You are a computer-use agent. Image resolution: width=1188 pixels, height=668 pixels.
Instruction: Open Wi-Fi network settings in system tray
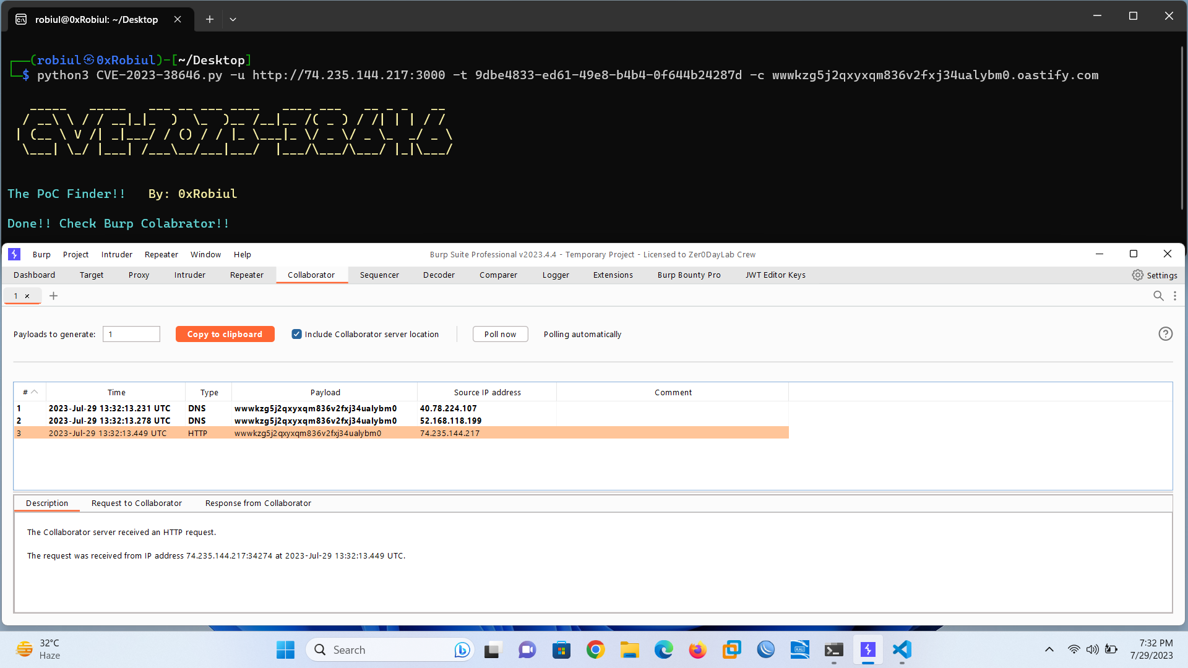click(1074, 649)
